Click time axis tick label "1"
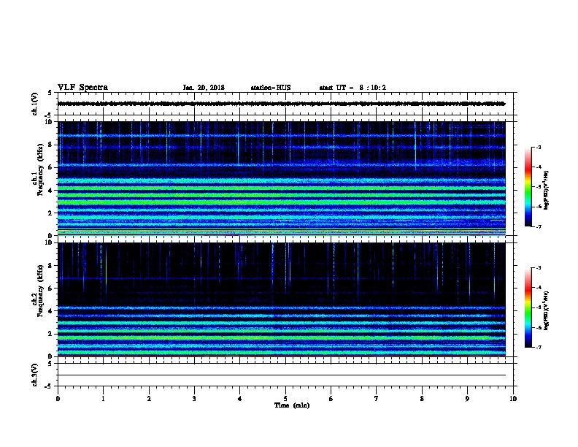This screenshot has width=578, height=447. (x=103, y=399)
